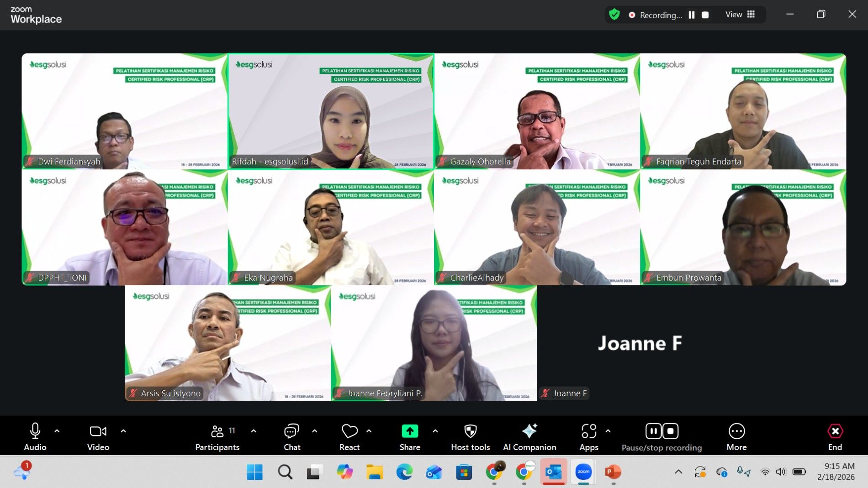Select Gazaly Ohorella video tile
The image size is (868, 488).
point(537,111)
